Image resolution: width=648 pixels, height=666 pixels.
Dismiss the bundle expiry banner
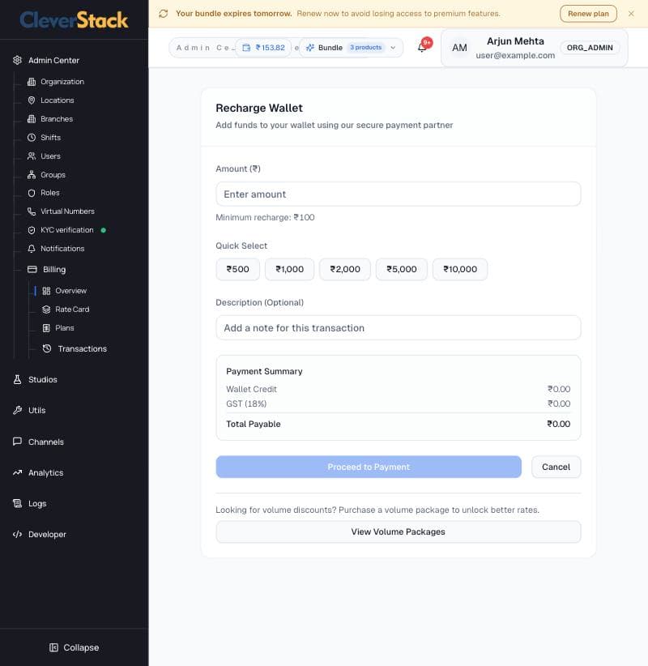631,14
